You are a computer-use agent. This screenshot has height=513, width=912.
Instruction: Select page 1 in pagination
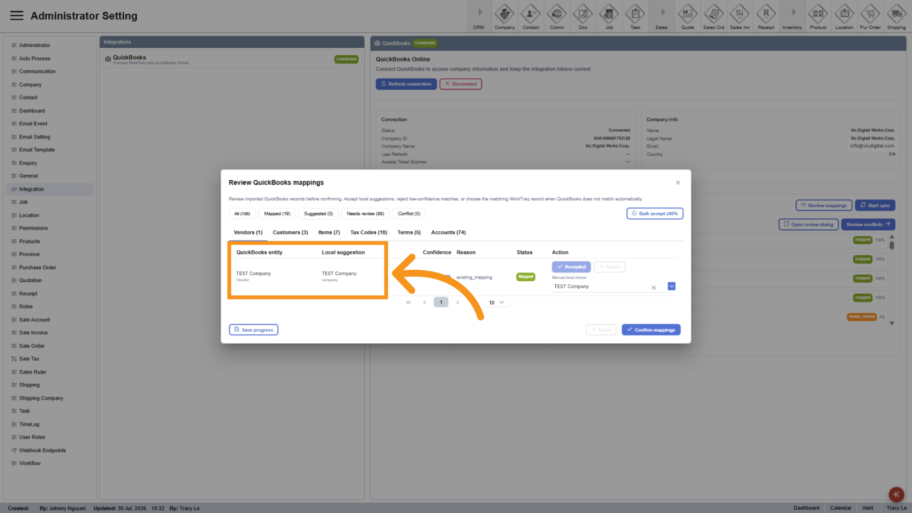[441, 302]
